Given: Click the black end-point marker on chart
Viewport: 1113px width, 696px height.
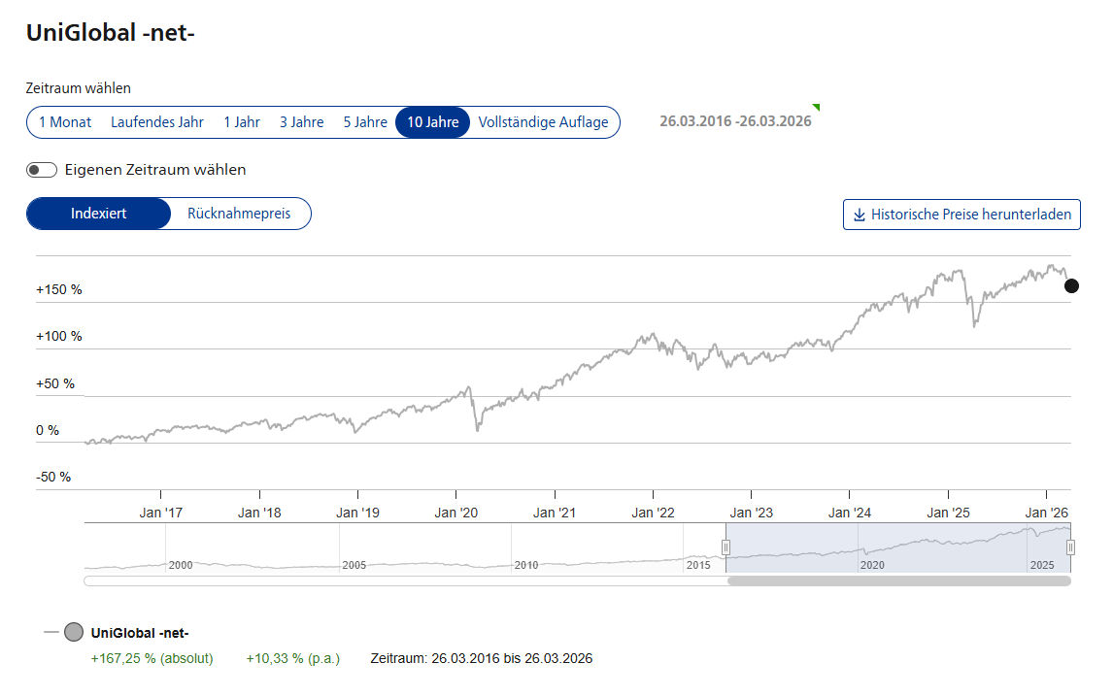Looking at the screenshot, I should tap(1071, 285).
